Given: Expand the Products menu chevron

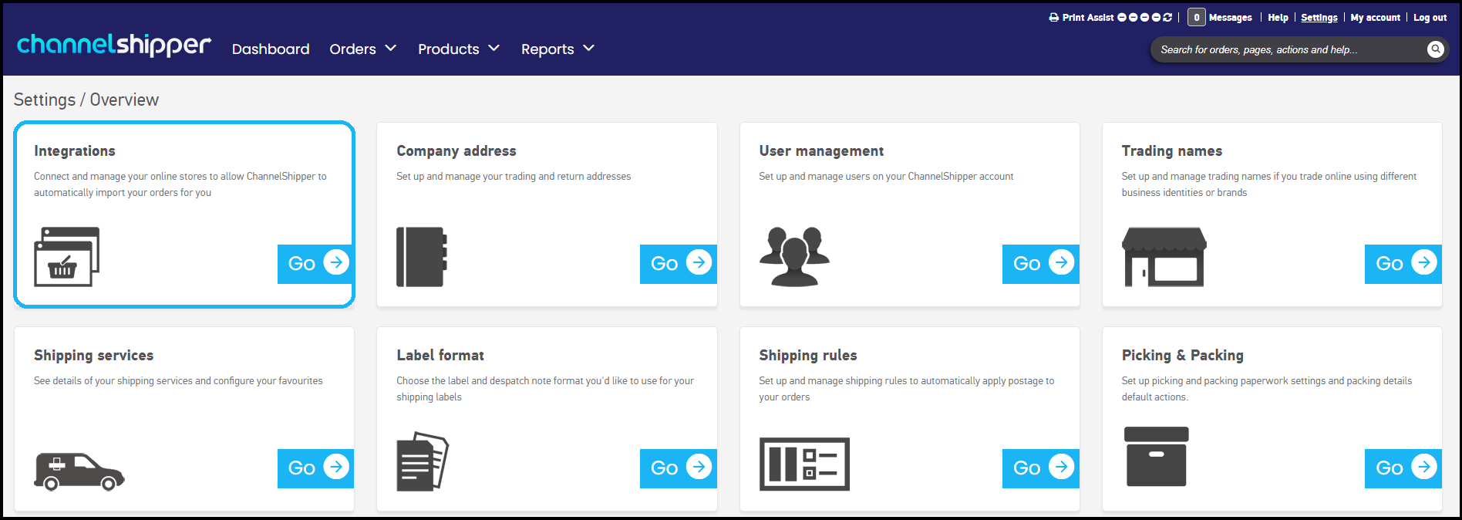Looking at the screenshot, I should [x=494, y=48].
